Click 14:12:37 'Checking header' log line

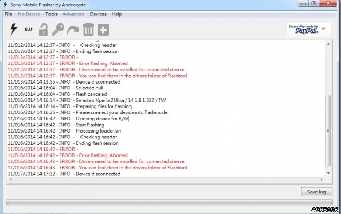62,45
